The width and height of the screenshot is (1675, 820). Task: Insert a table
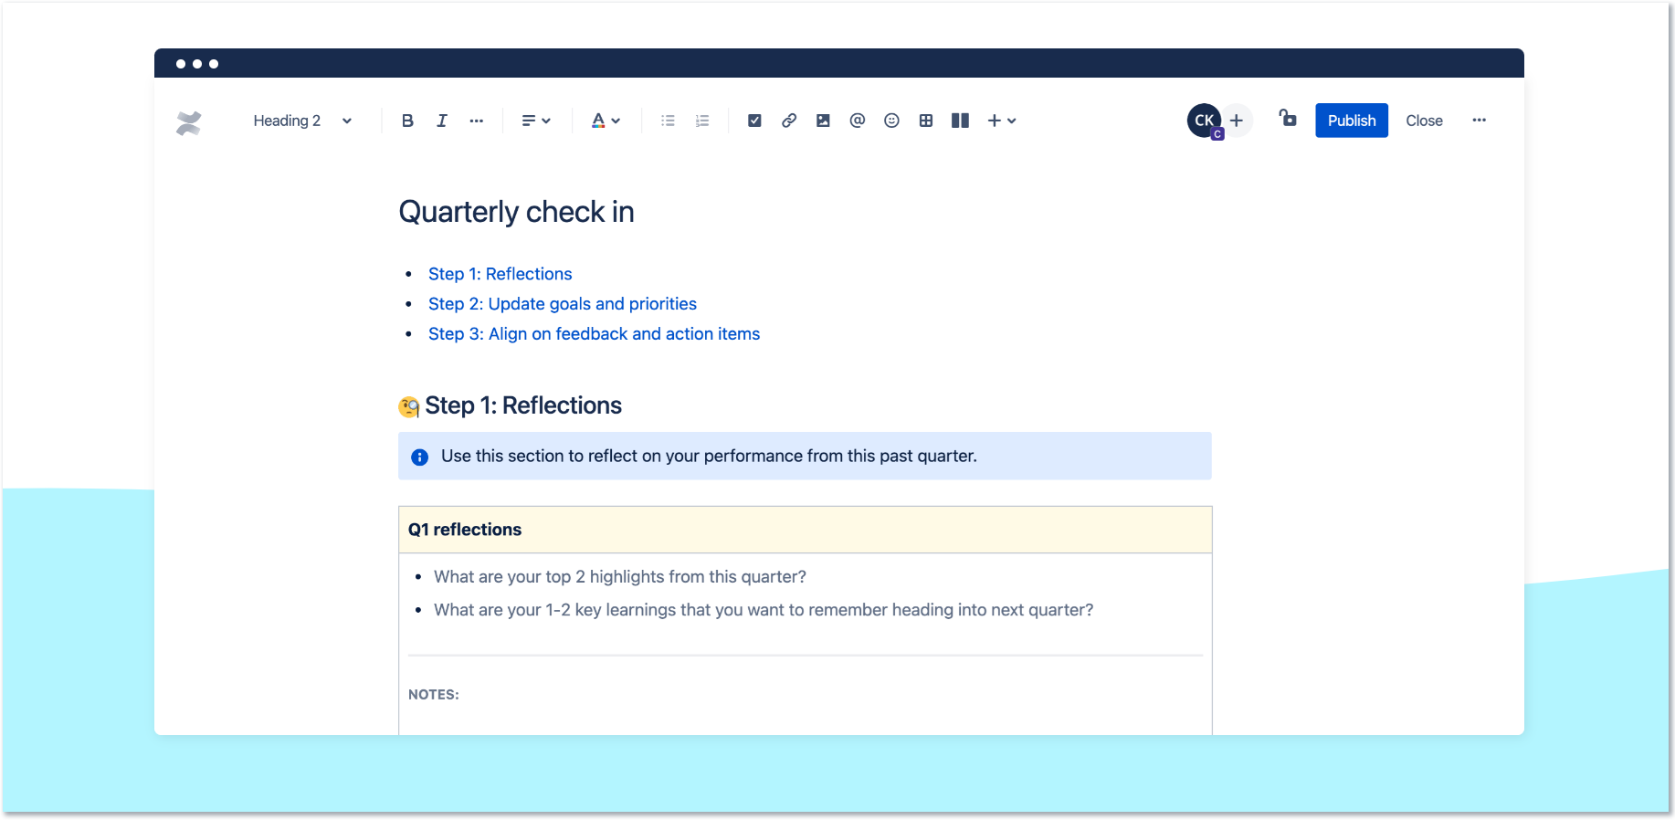(926, 121)
